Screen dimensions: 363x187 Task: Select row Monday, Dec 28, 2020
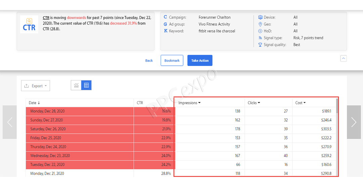[x=180, y=111]
